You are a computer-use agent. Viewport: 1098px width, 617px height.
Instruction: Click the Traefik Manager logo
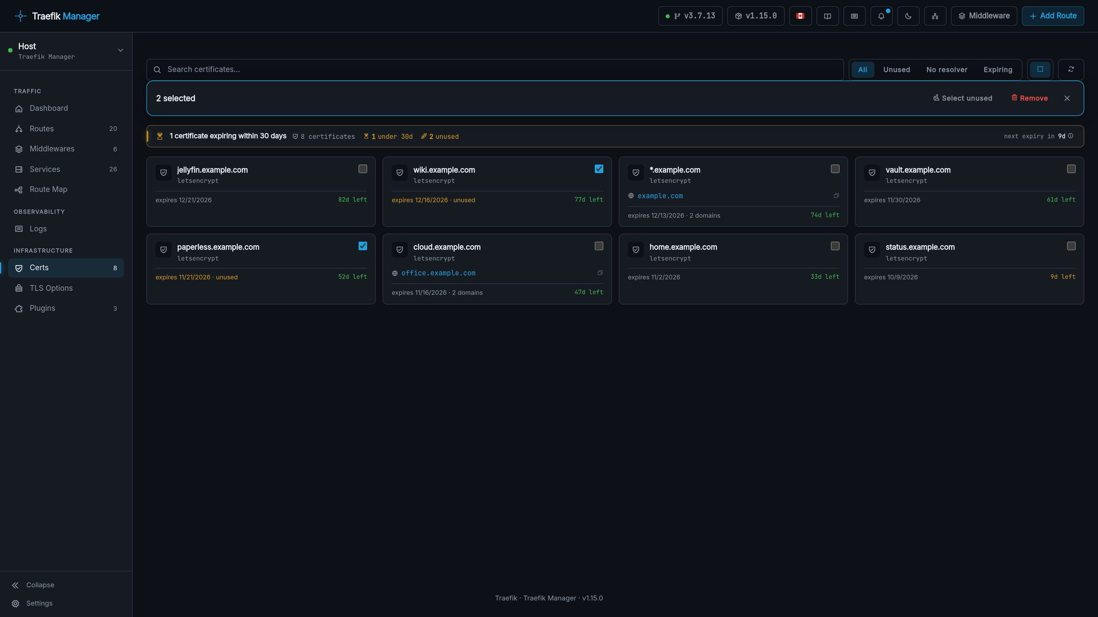pyautogui.click(x=57, y=16)
